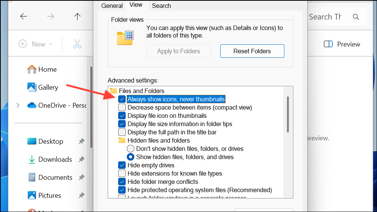
Task: Click the Up directory arrow
Action: click(x=77, y=17)
